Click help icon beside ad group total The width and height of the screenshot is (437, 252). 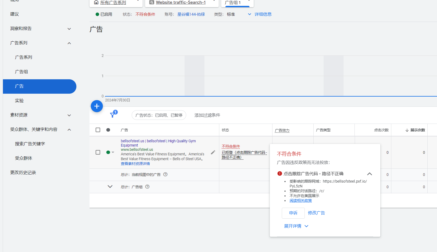pos(147,187)
